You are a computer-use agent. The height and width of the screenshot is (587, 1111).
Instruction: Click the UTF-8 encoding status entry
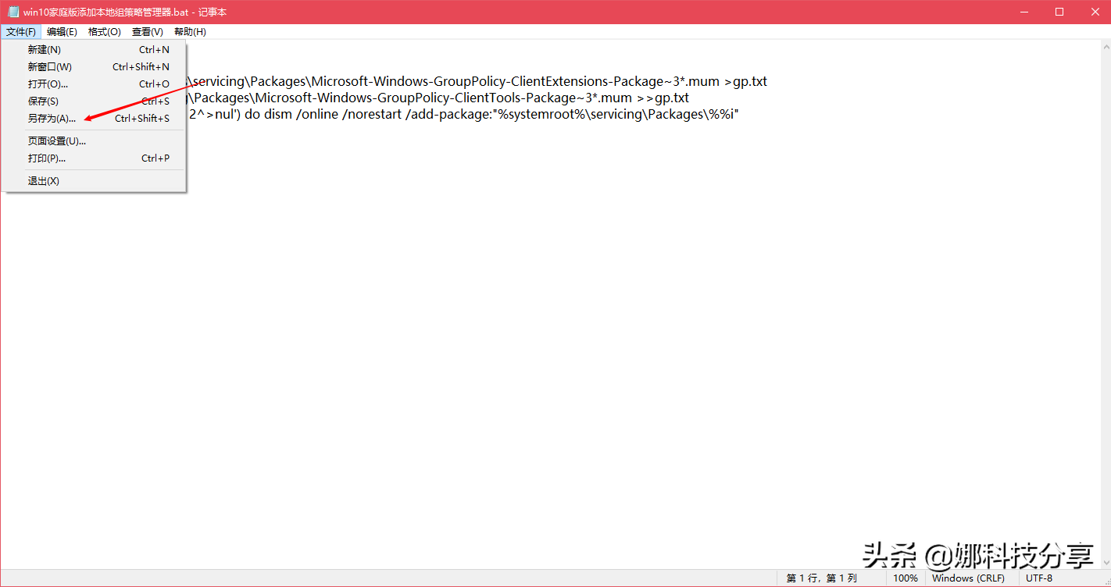[1039, 578]
